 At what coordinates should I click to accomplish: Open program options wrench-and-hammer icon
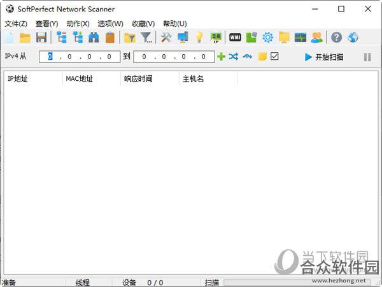point(166,38)
